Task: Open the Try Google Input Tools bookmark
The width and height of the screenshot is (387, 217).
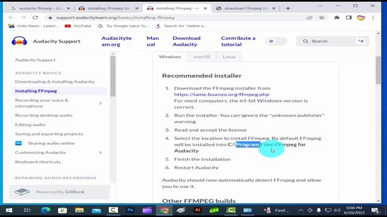Action: point(123,26)
